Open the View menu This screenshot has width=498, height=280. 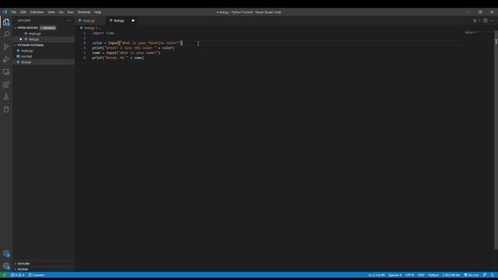(51, 12)
